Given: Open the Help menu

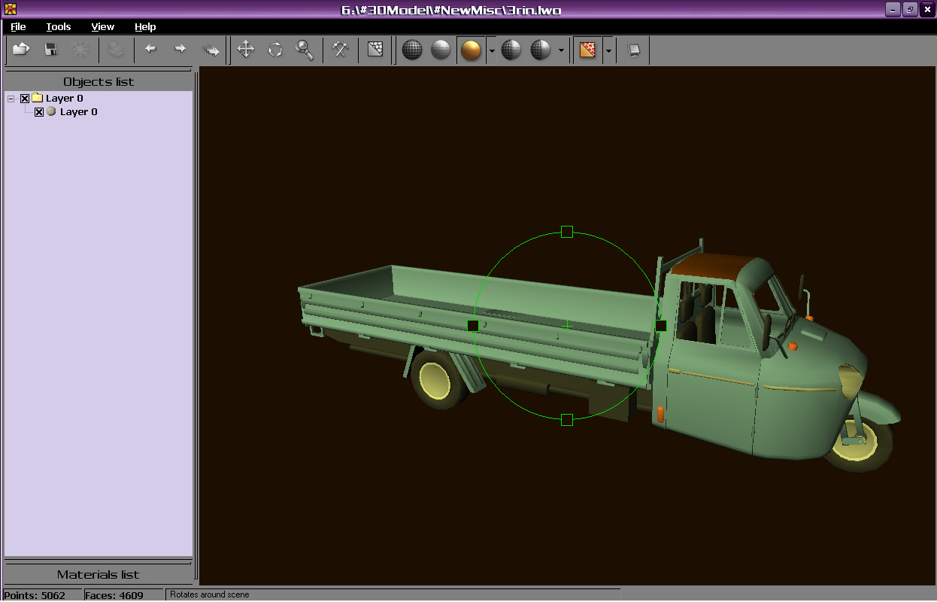Looking at the screenshot, I should click(145, 26).
